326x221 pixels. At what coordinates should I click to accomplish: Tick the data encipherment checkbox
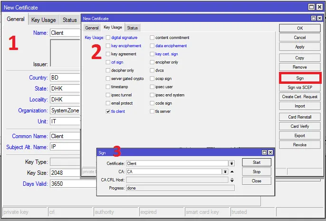[152, 46]
